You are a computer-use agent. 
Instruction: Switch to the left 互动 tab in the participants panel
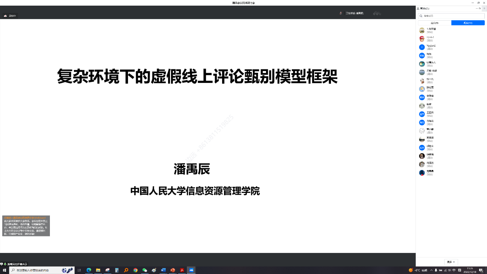435,23
